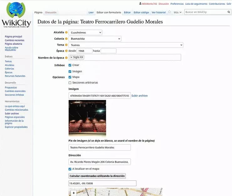232x196 pixels.
Task: Switch to the Página tab
Action: pos(38,13)
